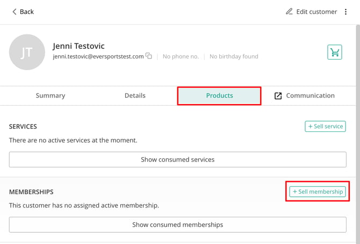Image resolution: width=360 pixels, height=244 pixels.
Task: Click the Back chevron arrow
Action: pos(14,12)
